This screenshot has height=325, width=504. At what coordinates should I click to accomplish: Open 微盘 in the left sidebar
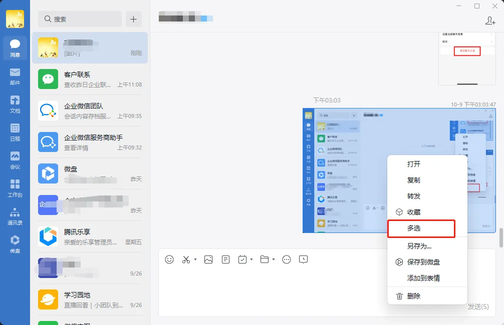coord(15,244)
